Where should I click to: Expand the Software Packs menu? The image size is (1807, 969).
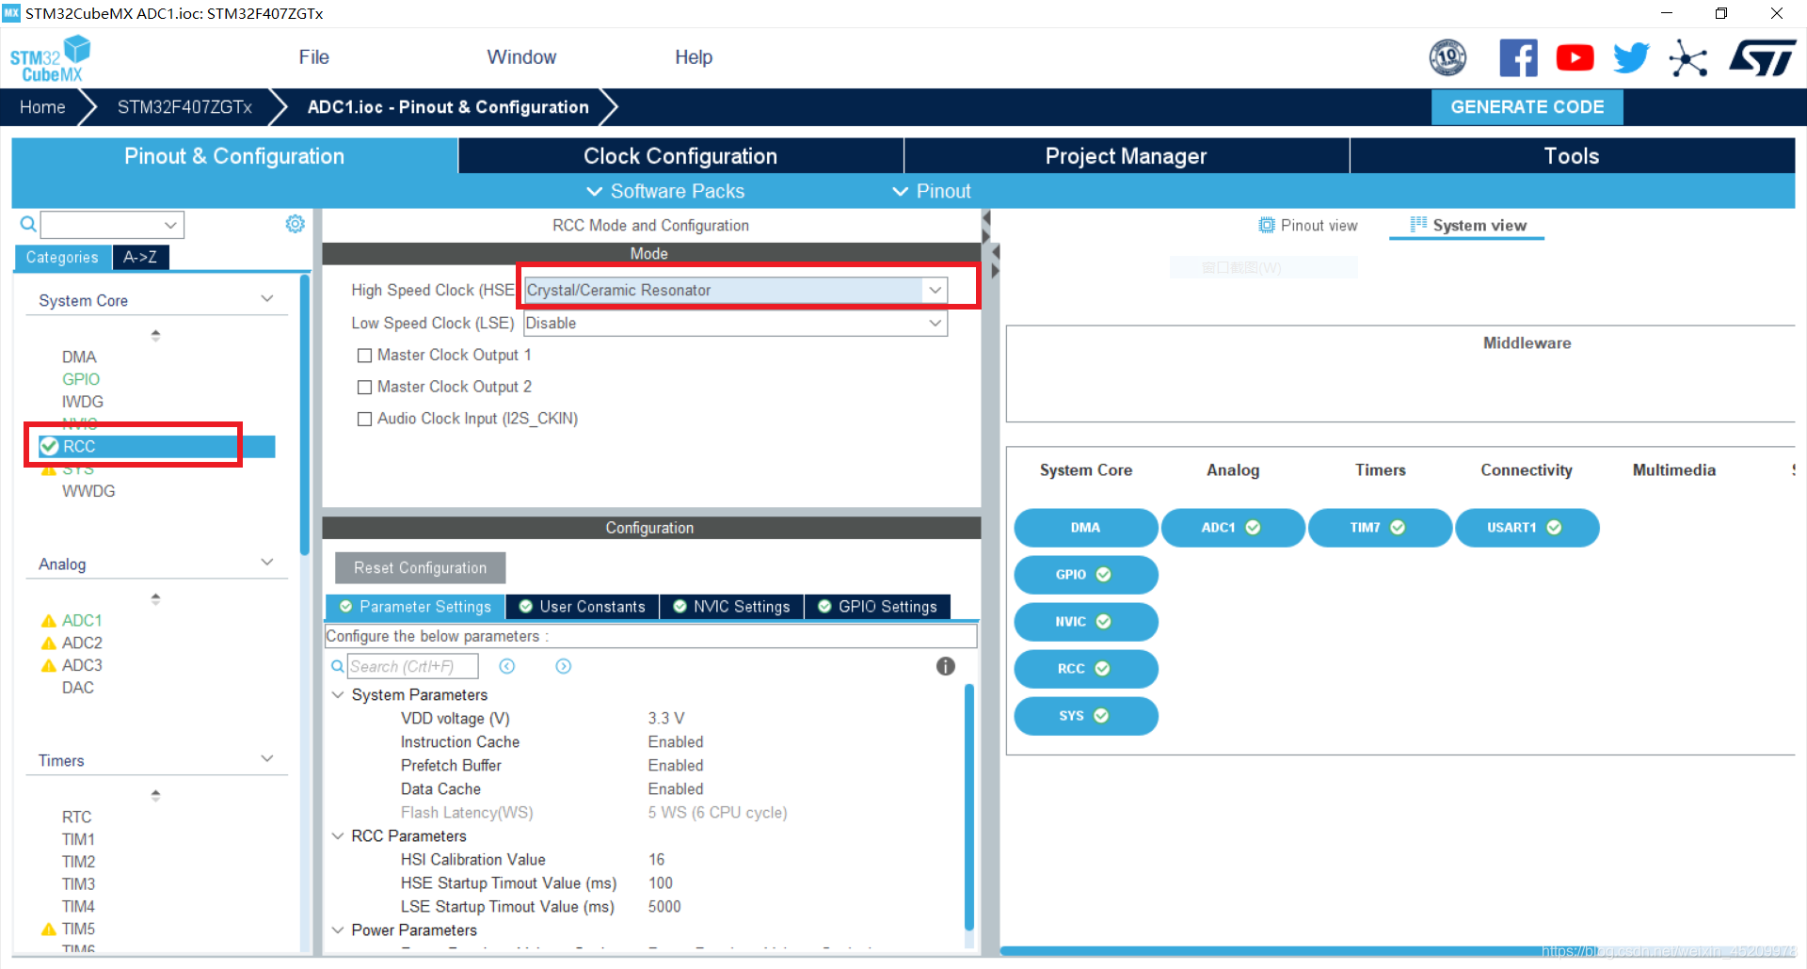tap(665, 191)
